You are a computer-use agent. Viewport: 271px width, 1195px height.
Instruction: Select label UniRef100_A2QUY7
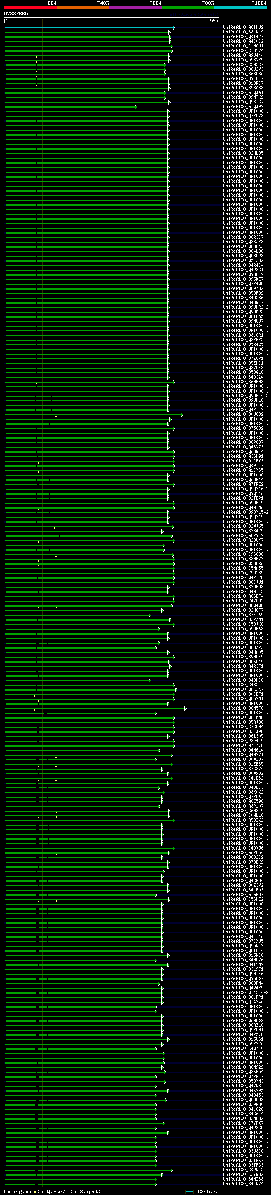click(x=243, y=540)
